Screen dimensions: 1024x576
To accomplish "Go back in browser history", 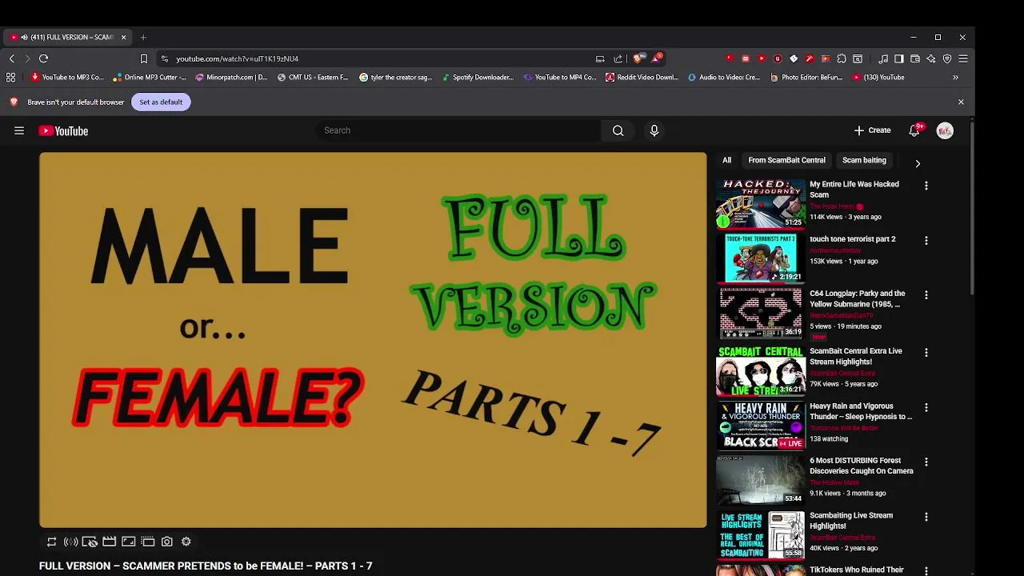I will [x=11, y=58].
